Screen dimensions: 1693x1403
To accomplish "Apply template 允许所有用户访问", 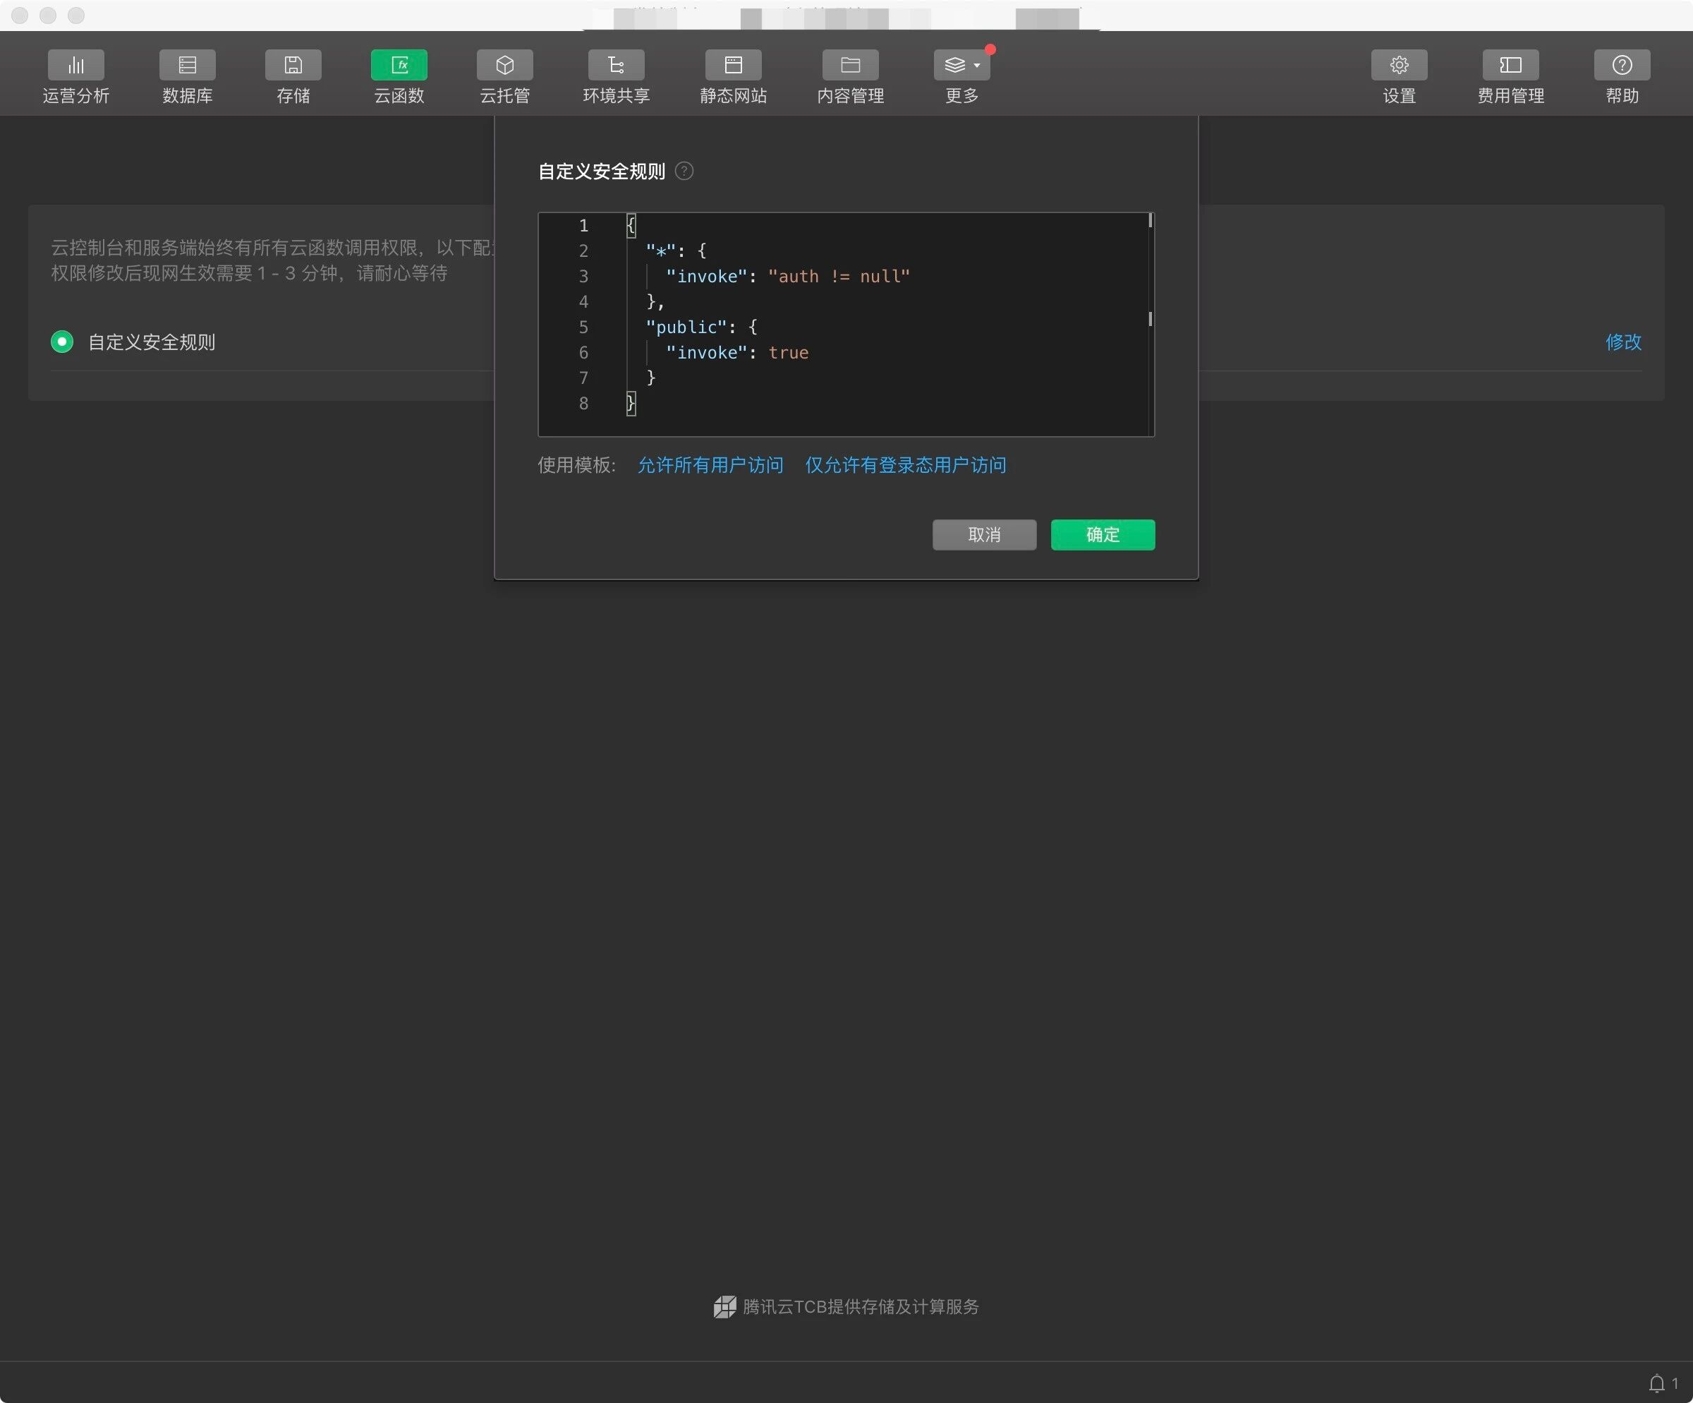I will [710, 465].
